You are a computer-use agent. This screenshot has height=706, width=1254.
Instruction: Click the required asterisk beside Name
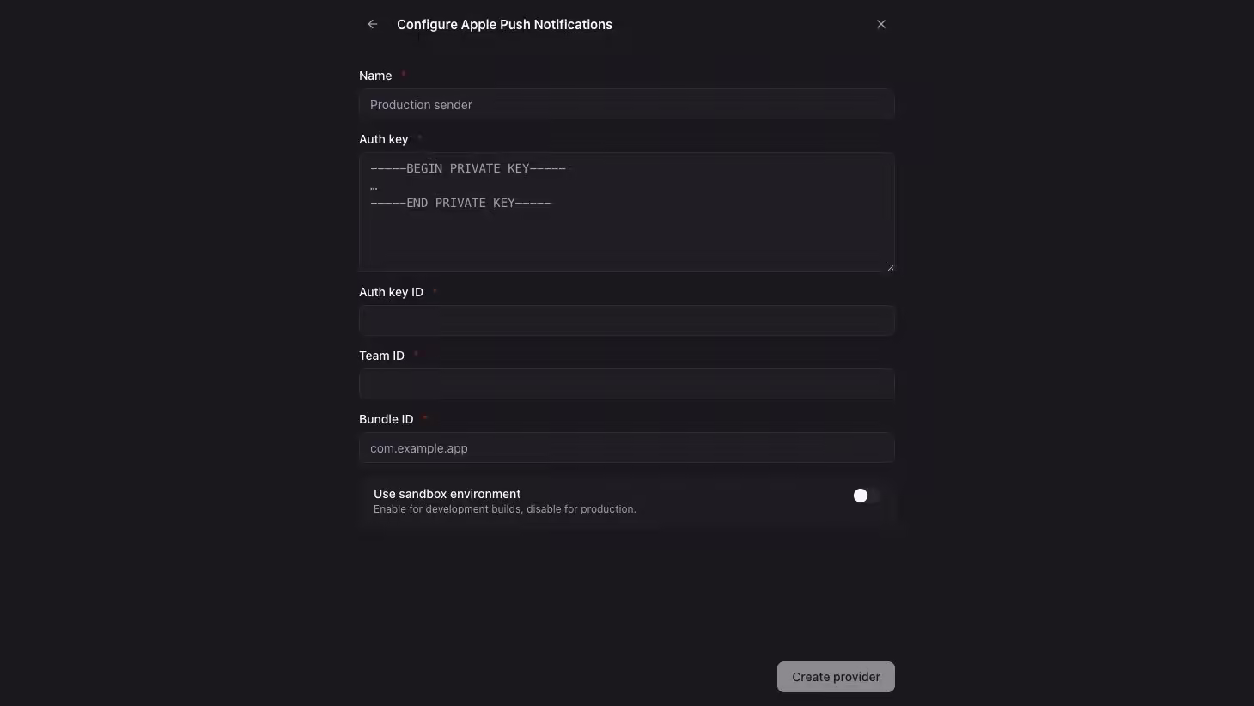click(404, 75)
